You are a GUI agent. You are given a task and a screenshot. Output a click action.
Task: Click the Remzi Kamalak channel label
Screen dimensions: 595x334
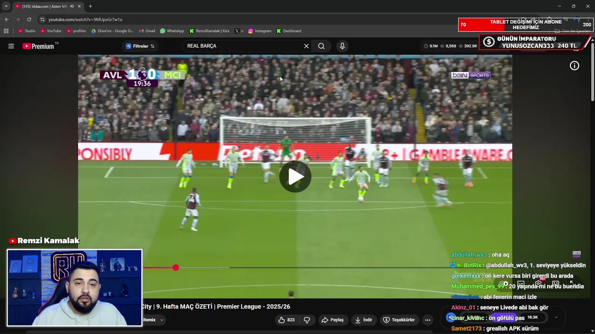(x=44, y=241)
